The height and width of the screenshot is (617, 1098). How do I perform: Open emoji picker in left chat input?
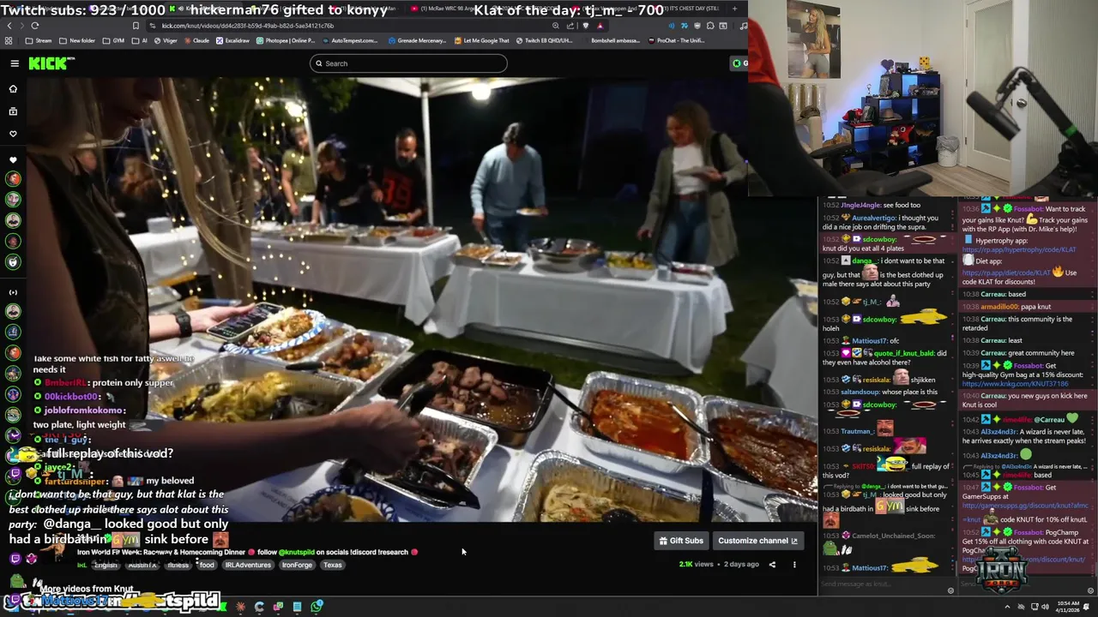[x=950, y=590]
